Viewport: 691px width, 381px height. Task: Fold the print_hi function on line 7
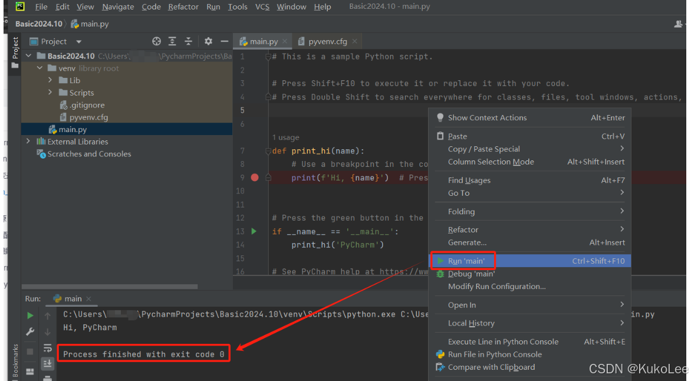pos(268,151)
